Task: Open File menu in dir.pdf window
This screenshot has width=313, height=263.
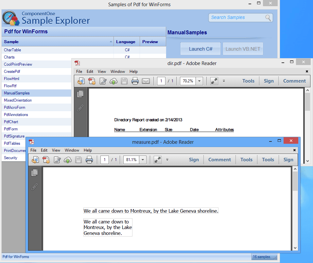Action: [79, 71]
